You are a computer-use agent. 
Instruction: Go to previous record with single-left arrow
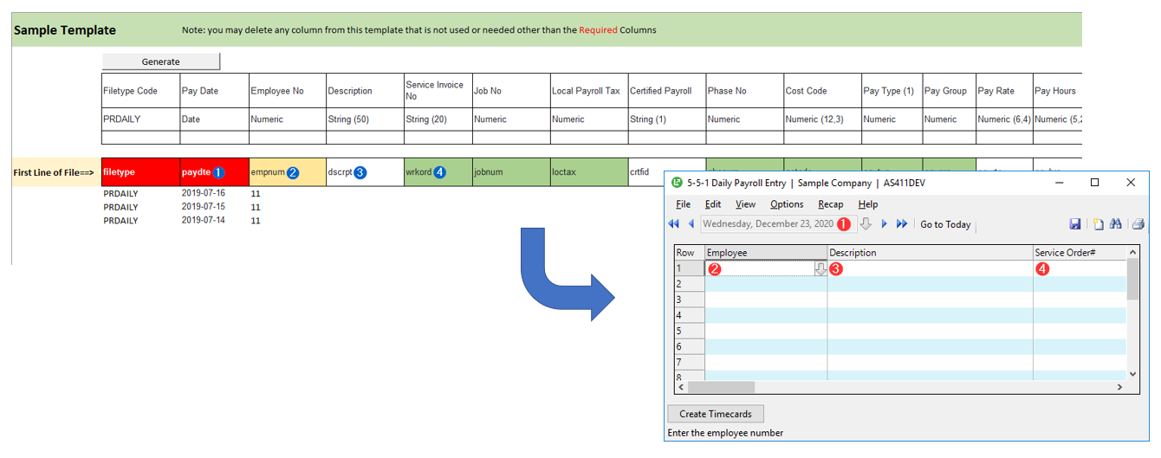click(691, 224)
